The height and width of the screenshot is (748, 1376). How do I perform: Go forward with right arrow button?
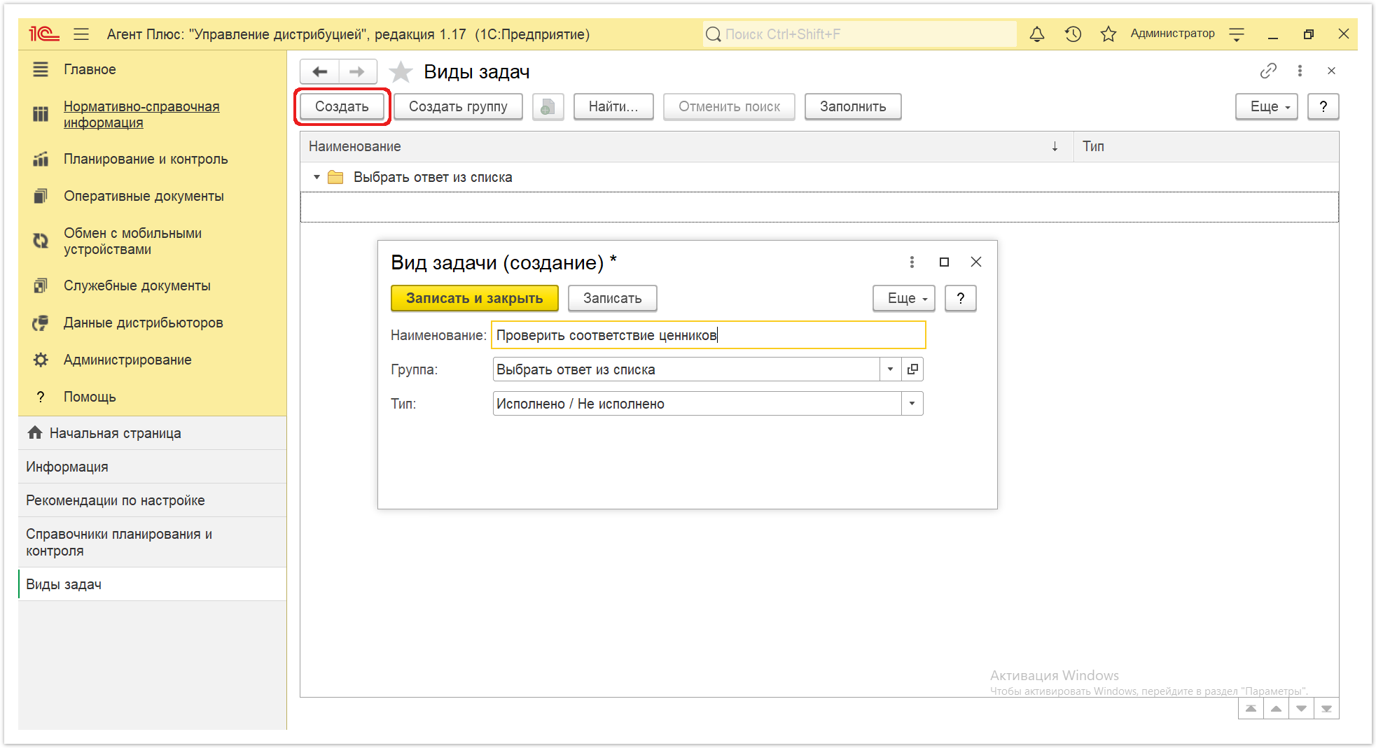(357, 71)
